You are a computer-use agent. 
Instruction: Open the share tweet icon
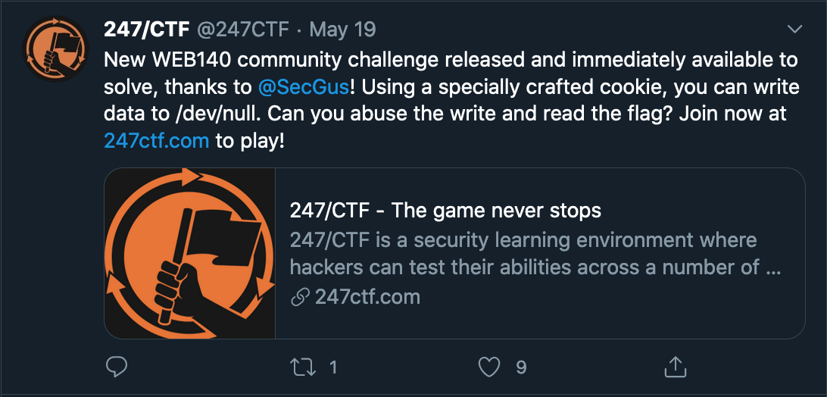673,367
